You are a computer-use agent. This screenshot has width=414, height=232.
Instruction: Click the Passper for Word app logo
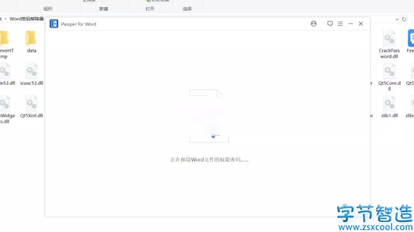pyautogui.click(x=54, y=24)
